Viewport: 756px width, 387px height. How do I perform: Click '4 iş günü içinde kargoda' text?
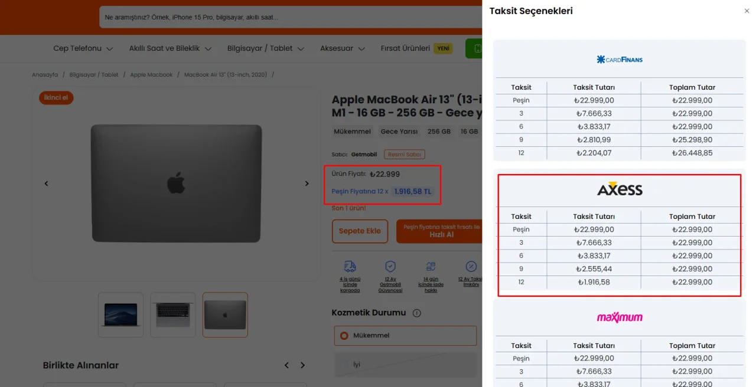coord(350,284)
